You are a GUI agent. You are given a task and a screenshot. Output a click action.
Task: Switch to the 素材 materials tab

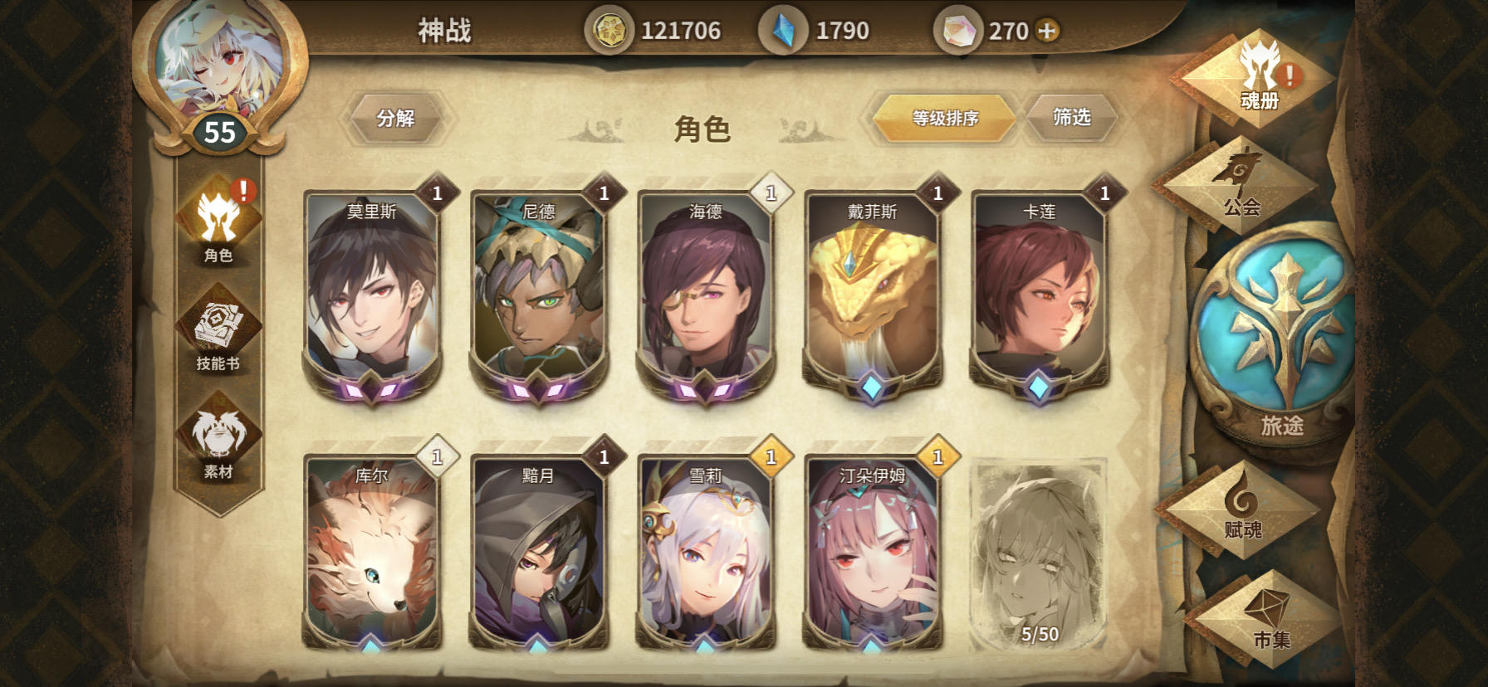[219, 440]
